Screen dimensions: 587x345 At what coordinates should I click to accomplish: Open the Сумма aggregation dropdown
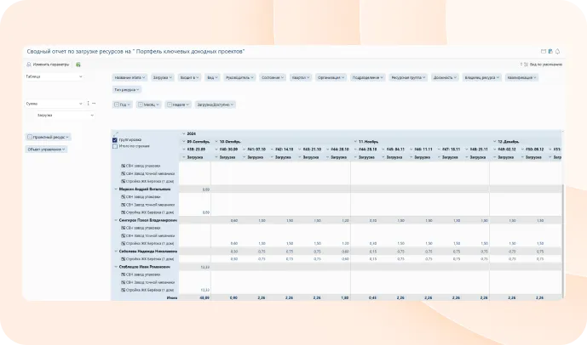coord(54,104)
